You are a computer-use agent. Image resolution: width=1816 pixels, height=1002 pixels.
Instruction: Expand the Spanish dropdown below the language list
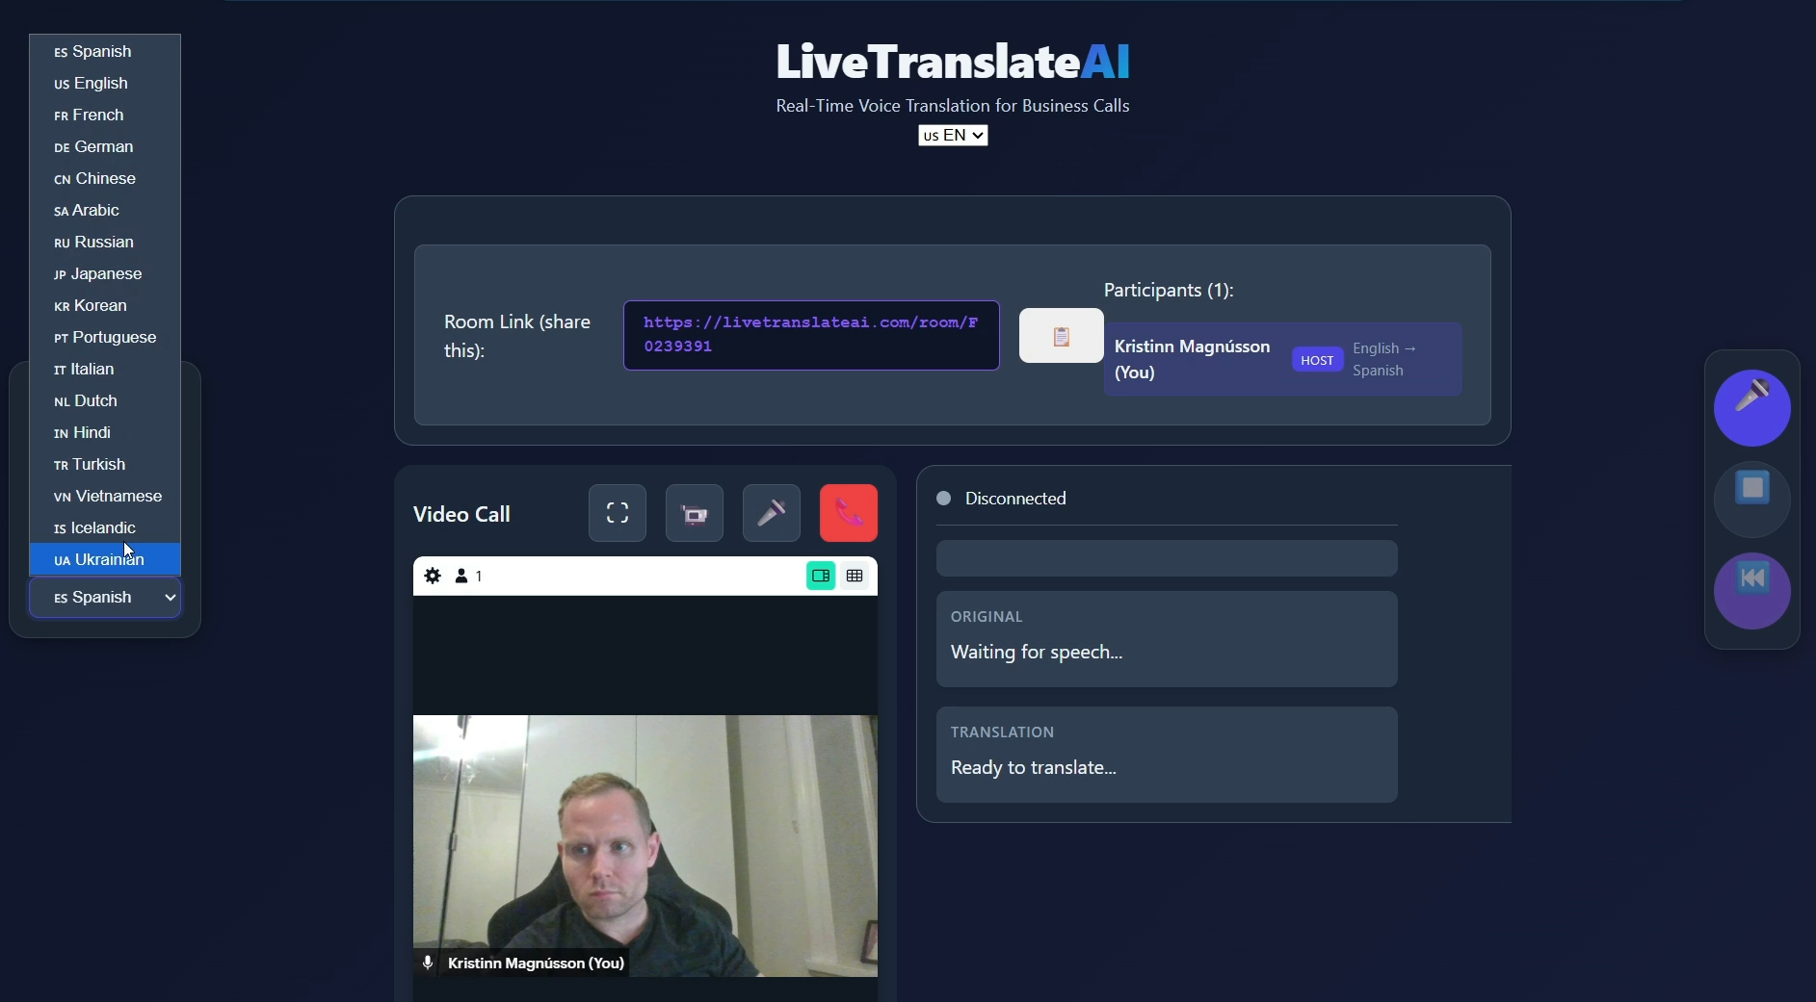click(105, 597)
